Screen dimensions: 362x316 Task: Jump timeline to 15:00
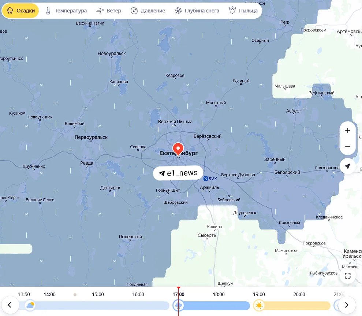[x=98, y=294]
